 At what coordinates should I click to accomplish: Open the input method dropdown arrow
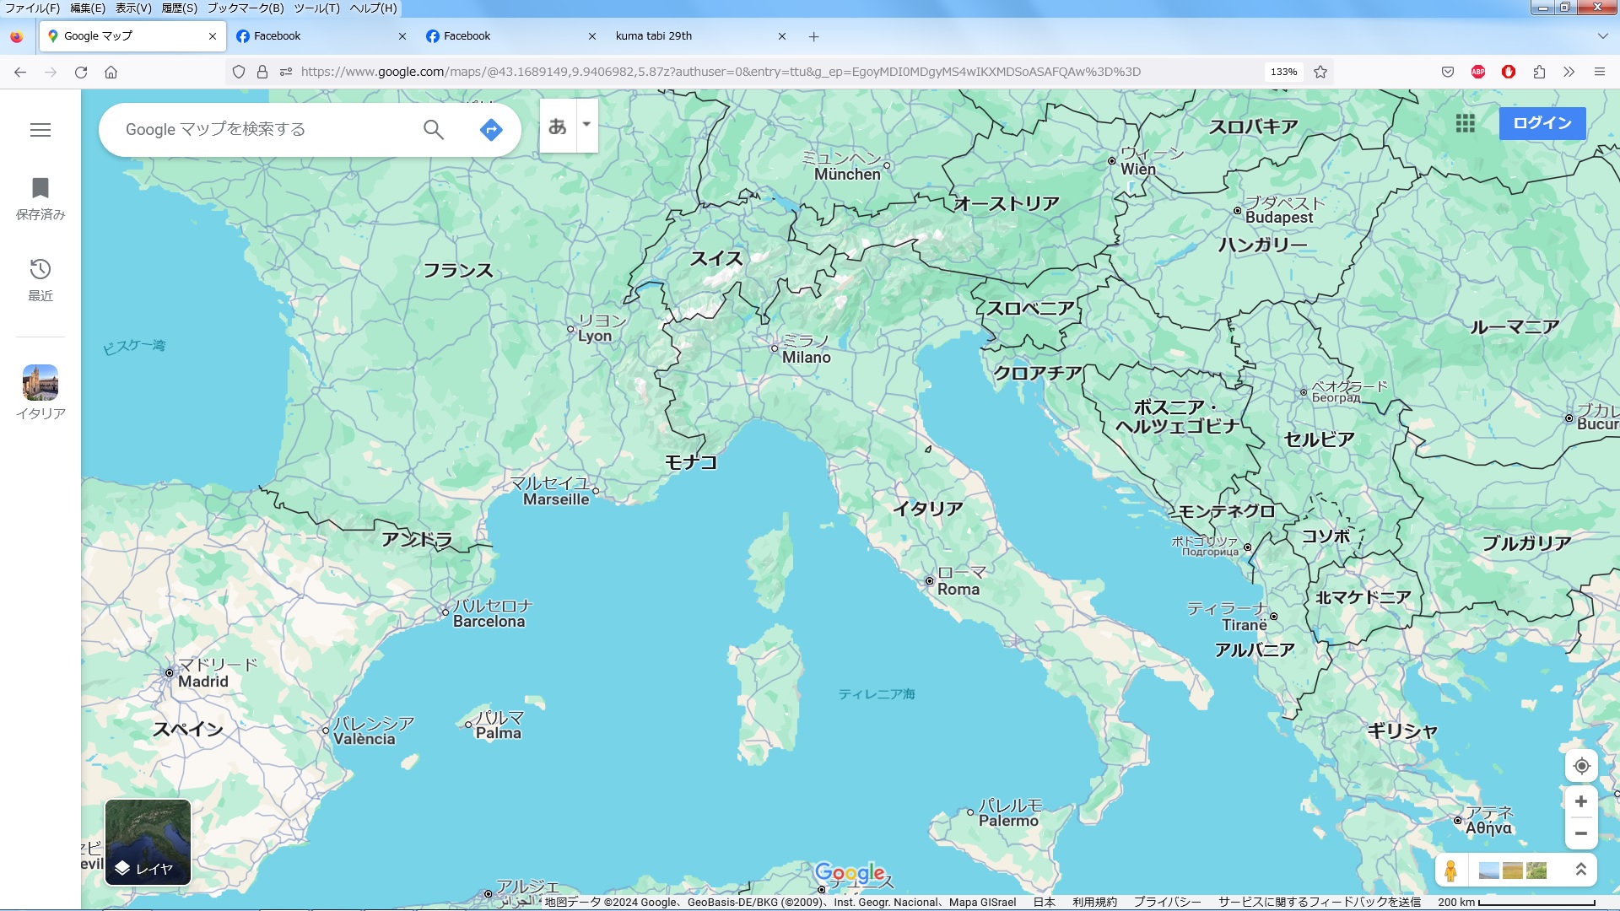(586, 125)
